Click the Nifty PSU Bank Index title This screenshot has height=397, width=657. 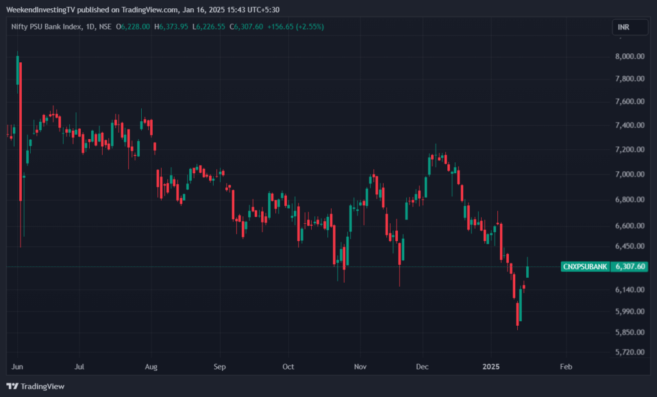[46, 27]
